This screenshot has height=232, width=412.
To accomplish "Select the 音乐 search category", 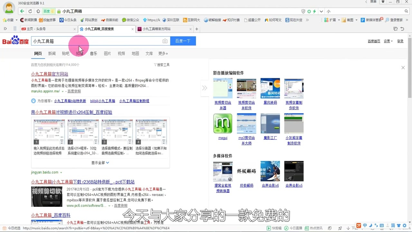I will 93,53.
